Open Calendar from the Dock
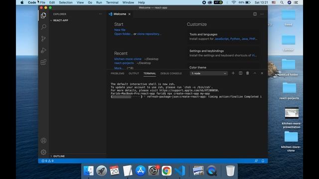The width and height of the screenshot is (319, 179). 114,171
